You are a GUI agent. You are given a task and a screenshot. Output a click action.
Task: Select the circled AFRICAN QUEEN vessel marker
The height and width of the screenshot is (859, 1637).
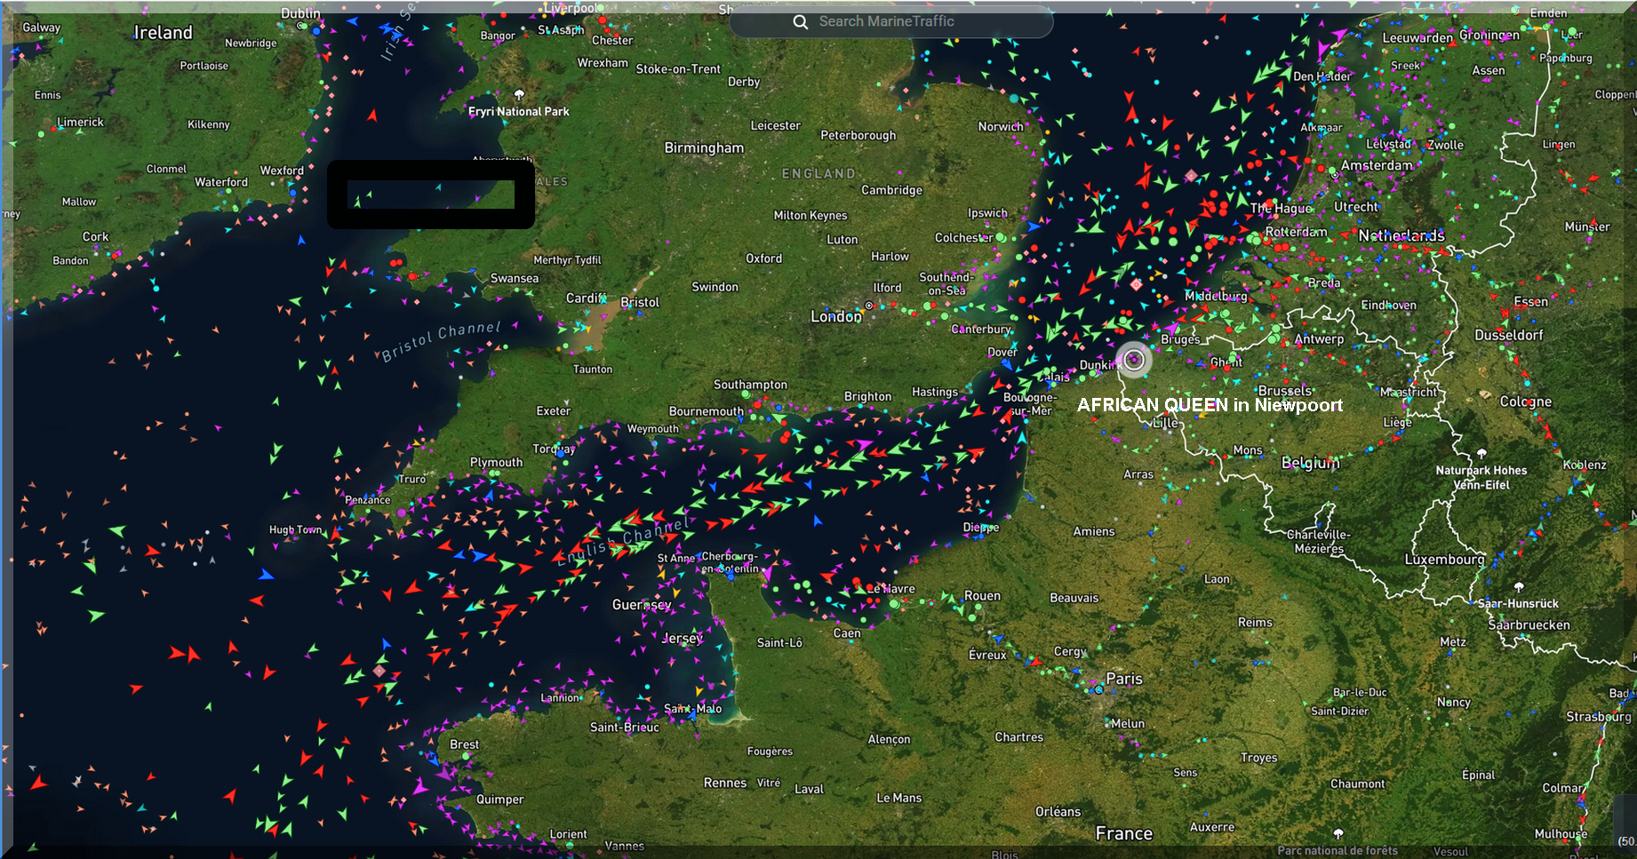pyautogui.click(x=1133, y=360)
